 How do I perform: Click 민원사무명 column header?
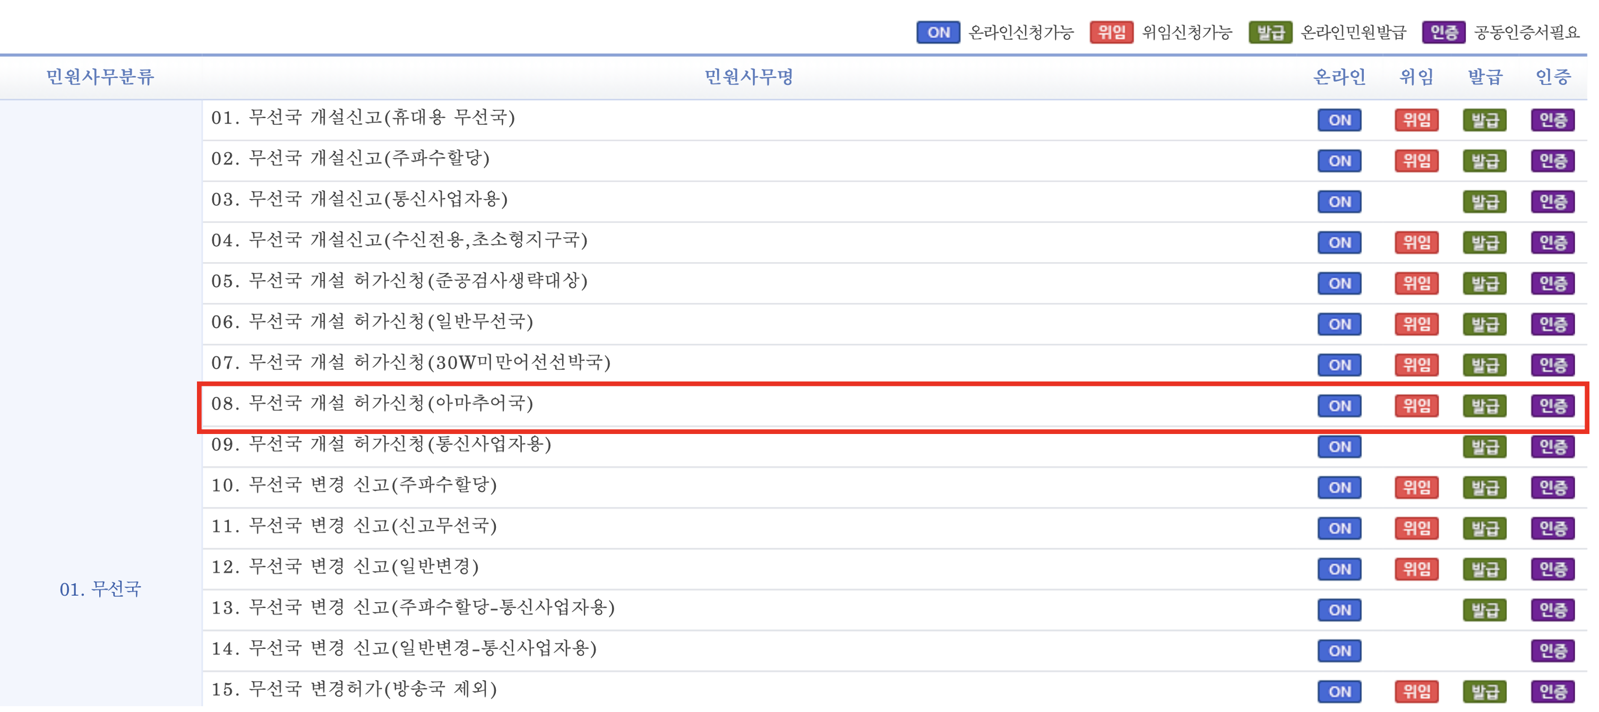click(749, 77)
